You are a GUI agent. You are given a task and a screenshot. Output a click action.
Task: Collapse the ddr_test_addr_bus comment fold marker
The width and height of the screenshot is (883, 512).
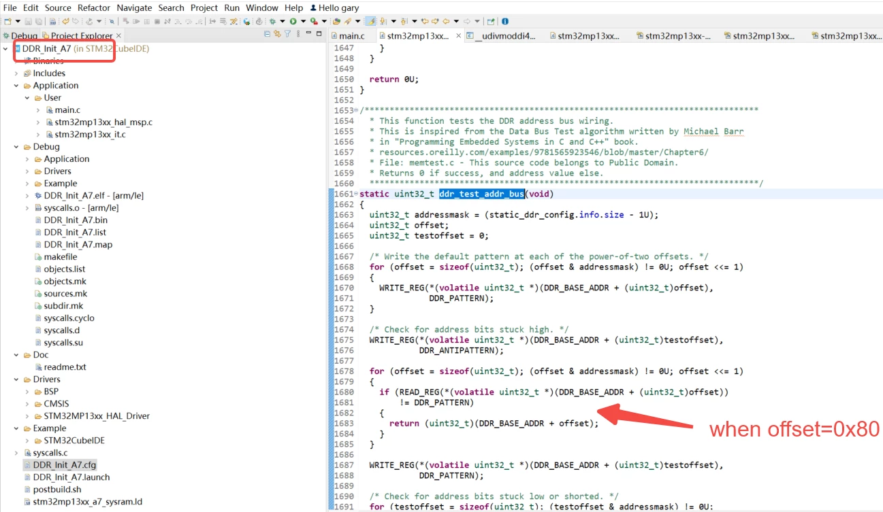point(358,111)
